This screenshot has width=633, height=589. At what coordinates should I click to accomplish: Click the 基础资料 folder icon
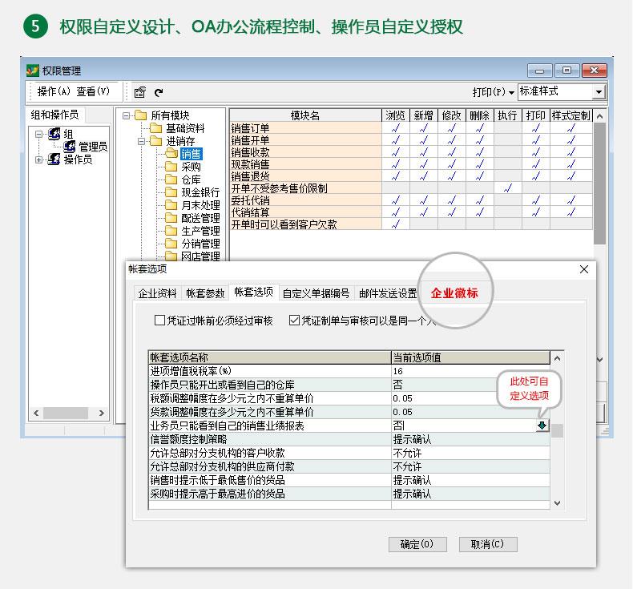coord(156,128)
